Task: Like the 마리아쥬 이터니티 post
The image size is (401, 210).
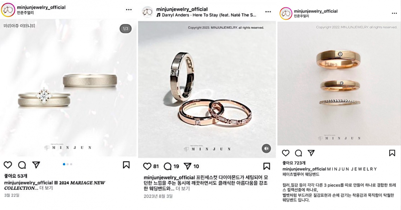Action: [x=8, y=165]
